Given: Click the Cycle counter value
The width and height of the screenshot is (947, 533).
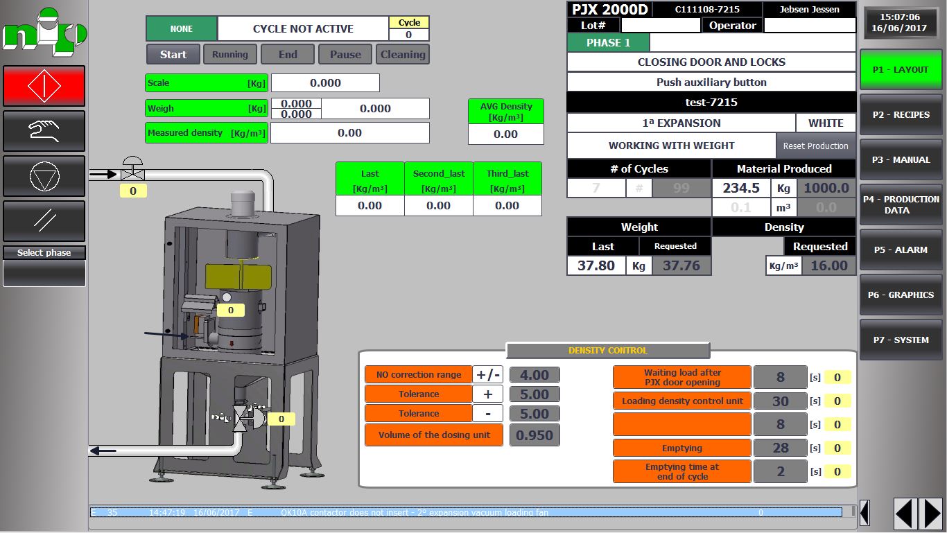Looking at the screenshot, I should [x=409, y=35].
